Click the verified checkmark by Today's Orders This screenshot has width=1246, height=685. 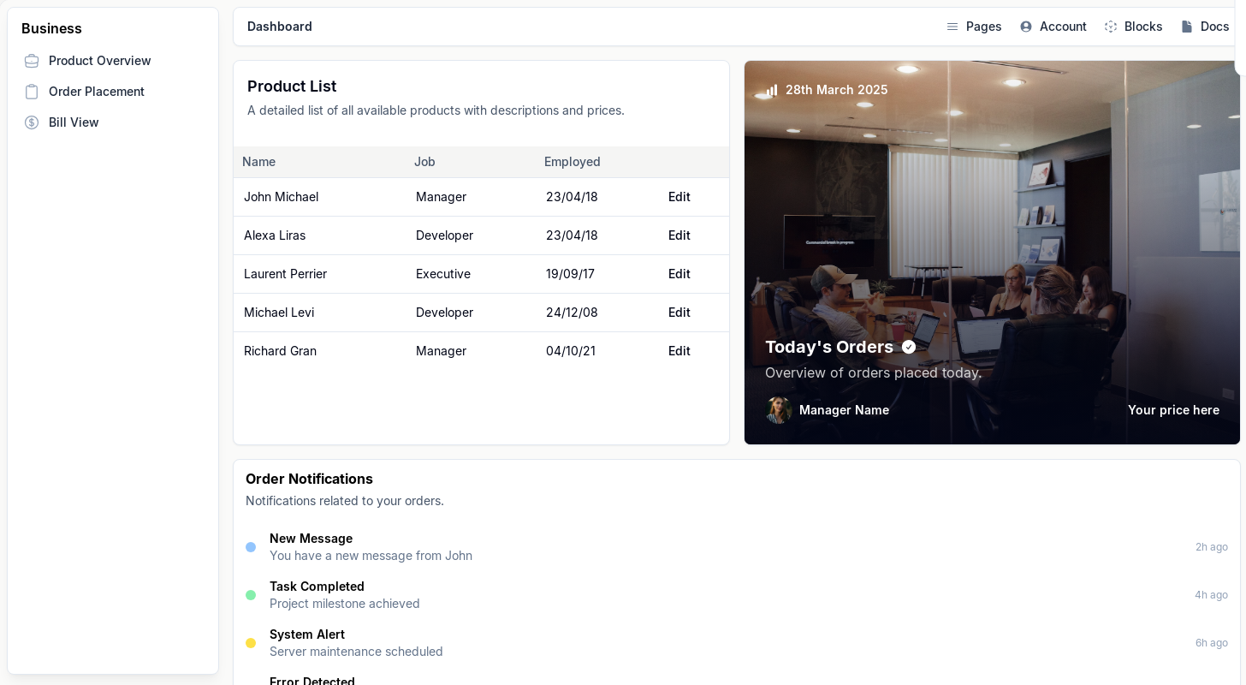pyautogui.click(x=909, y=347)
